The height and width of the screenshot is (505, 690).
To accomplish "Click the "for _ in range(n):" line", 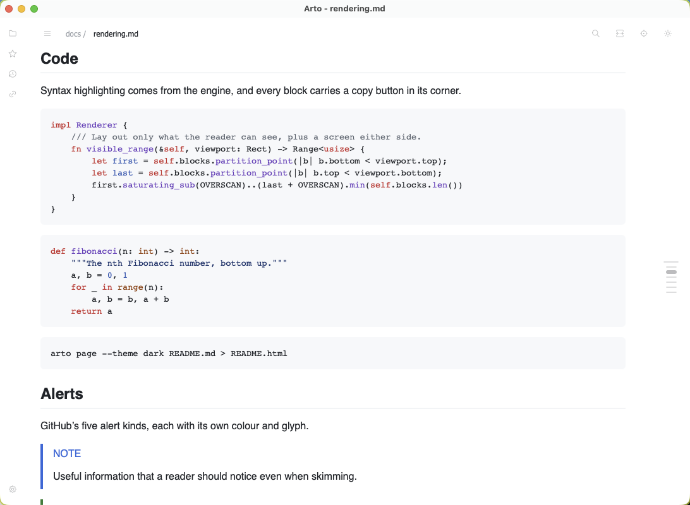I will pos(117,287).
